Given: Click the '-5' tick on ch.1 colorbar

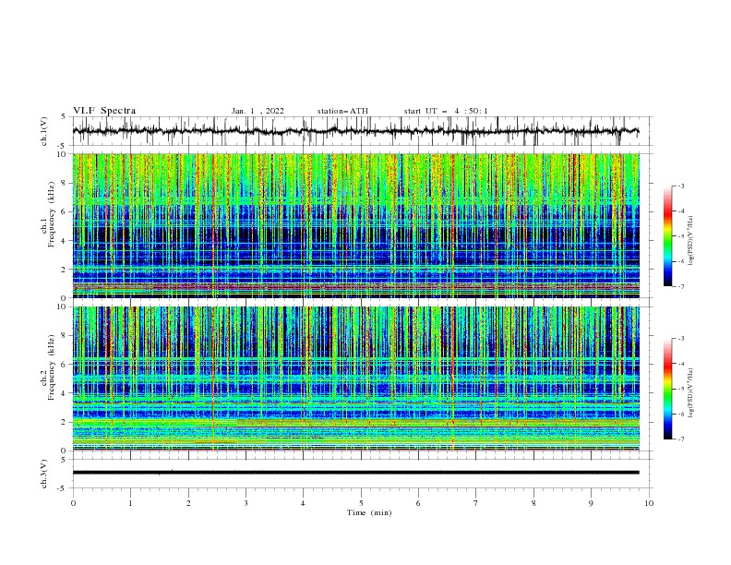Looking at the screenshot, I should (x=681, y=236).
